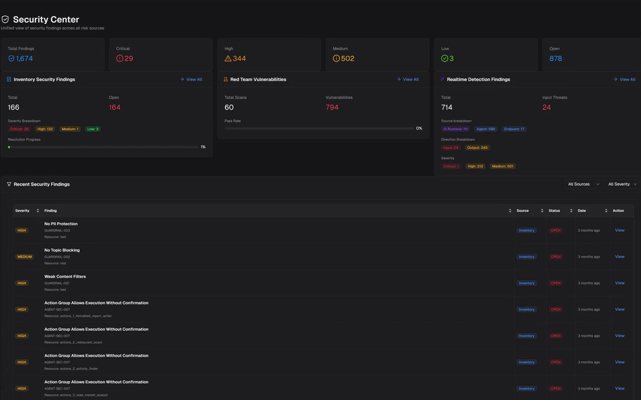Click the Recent Security Findings filter icon
The width and height of the screenshot is (641, 400).
point(9,184)
